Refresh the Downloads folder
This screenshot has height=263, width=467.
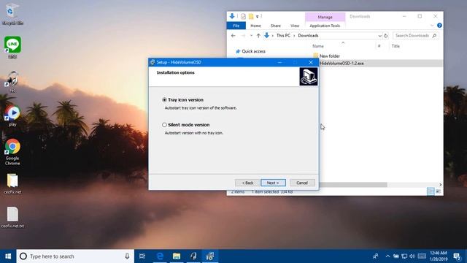point(386,36)
